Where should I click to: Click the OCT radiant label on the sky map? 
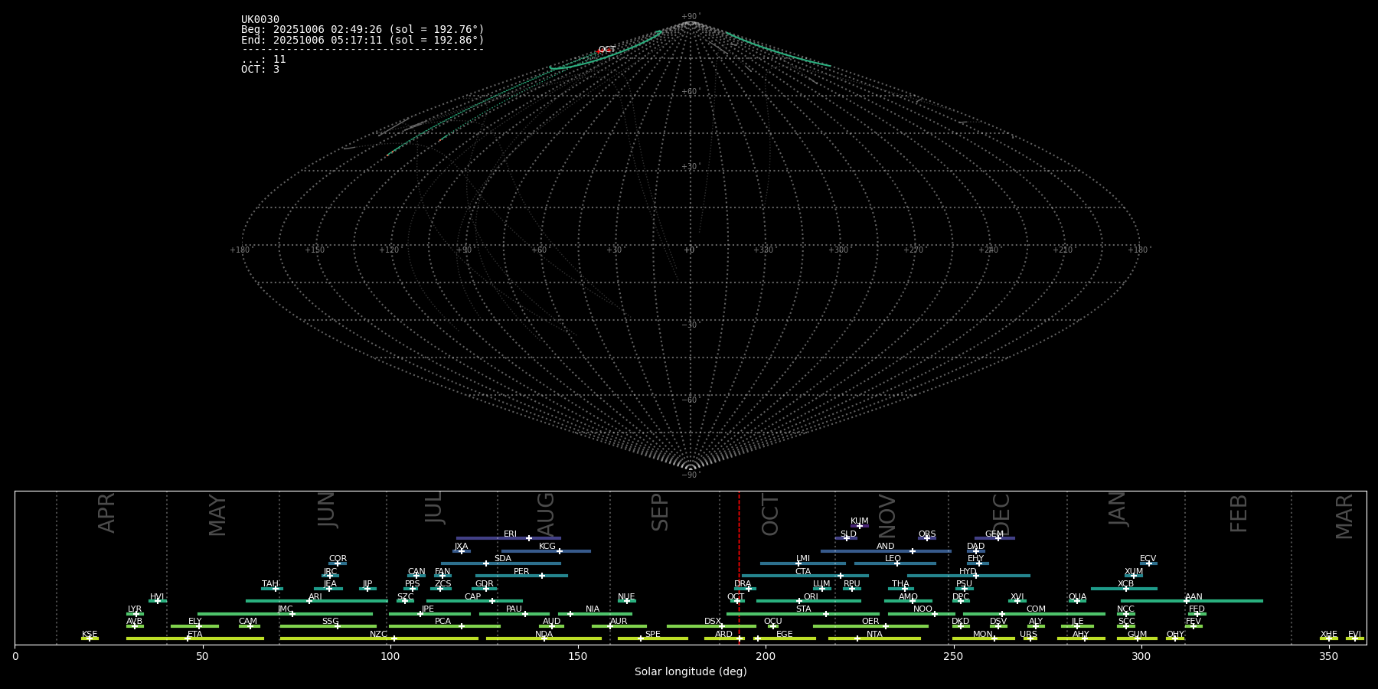[607, 50]
